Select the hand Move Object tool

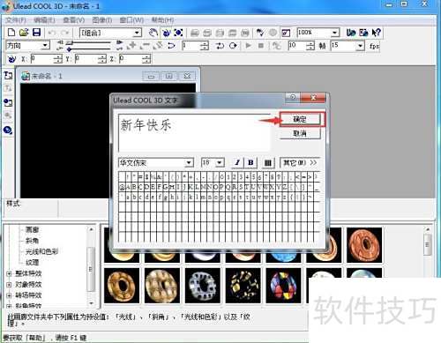coord(153,33)
